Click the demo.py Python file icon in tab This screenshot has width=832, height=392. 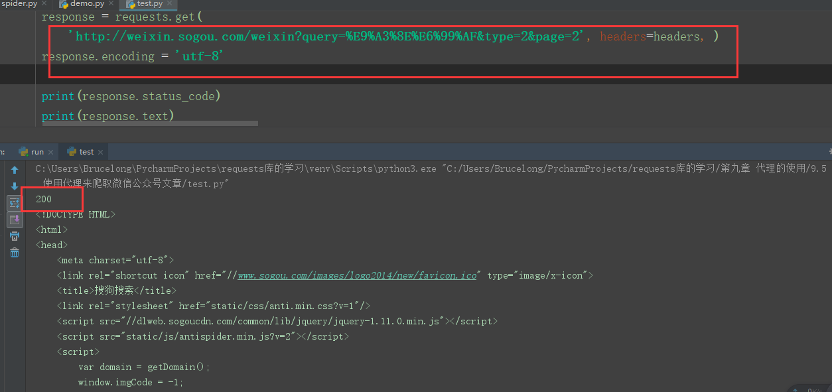click(x=63, y=4)
